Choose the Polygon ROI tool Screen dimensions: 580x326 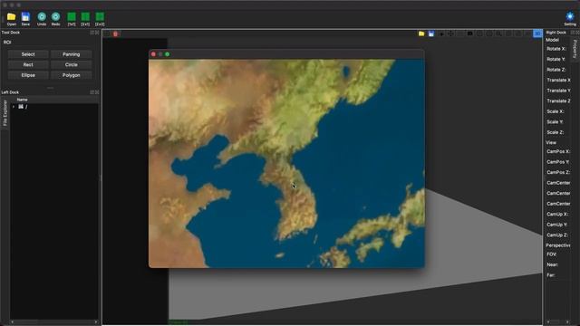(x=71, y=75)
